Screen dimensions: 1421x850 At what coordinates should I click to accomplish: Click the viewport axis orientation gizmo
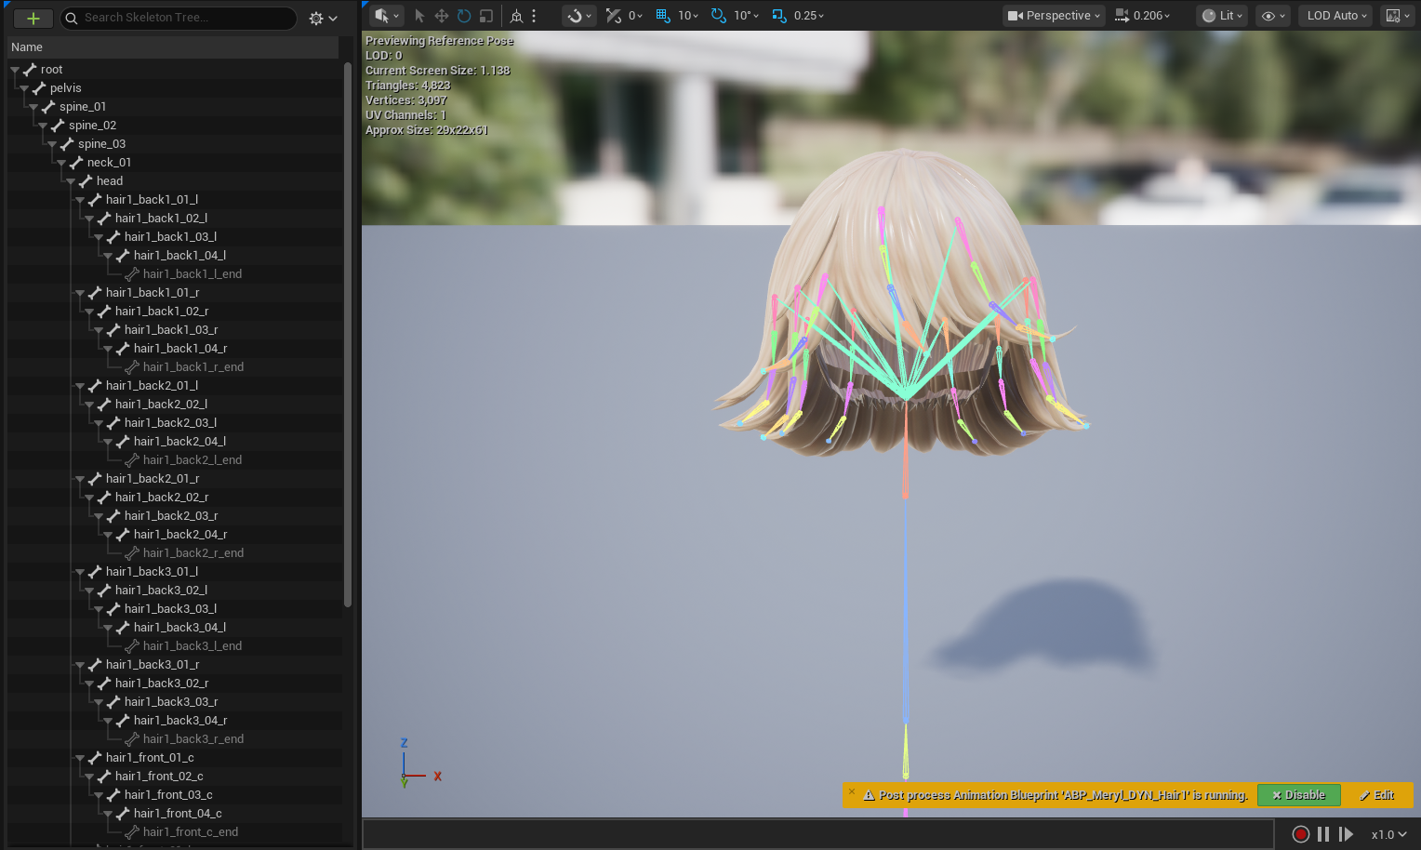click(x=419, y=764)
